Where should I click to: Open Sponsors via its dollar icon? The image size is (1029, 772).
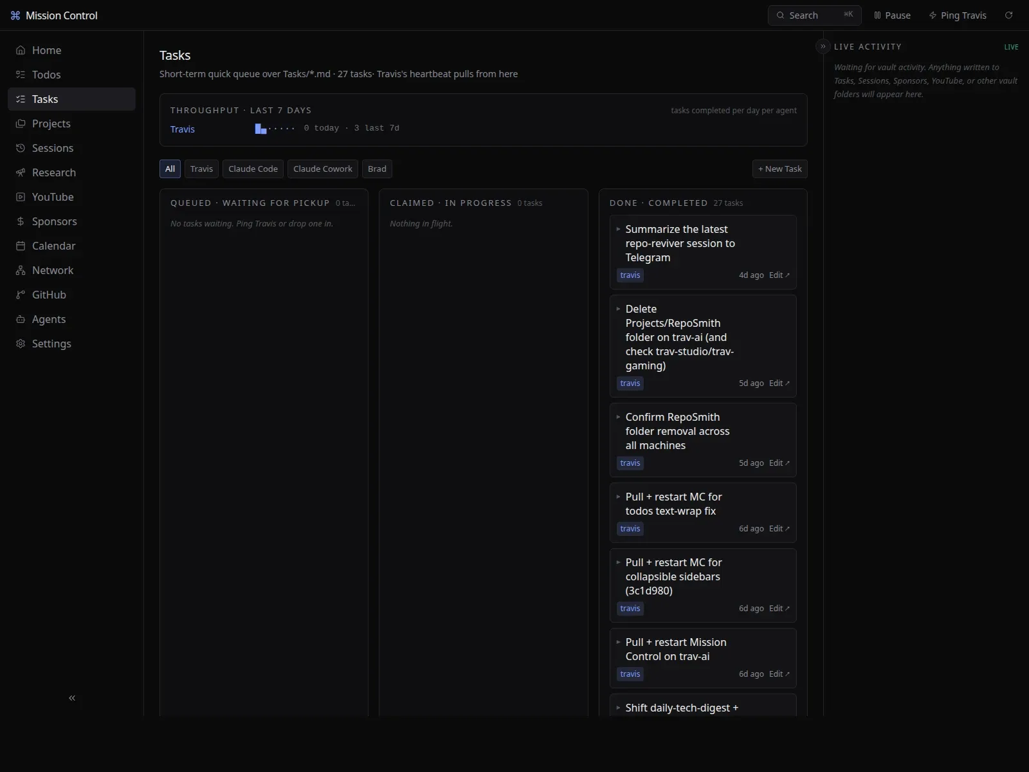click(x=21, y=221)
